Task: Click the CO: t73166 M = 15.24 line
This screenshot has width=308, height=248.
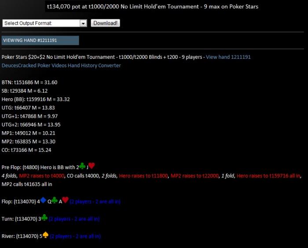Action: [26, 150]
